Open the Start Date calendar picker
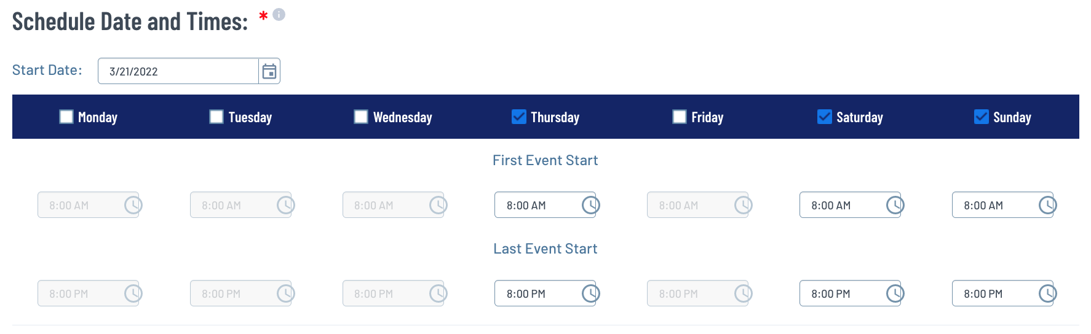This screenshot has width=1091, height=334. (269, 71)
